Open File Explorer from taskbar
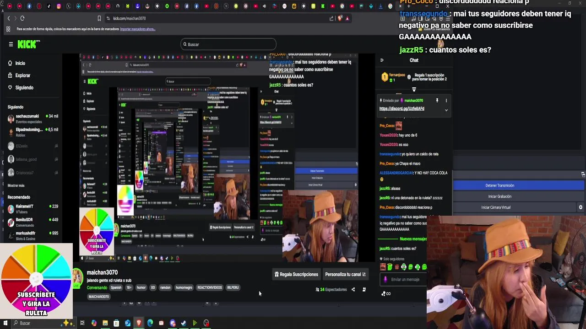The height and width of the screenshot is (329, 586). (105, 323)
